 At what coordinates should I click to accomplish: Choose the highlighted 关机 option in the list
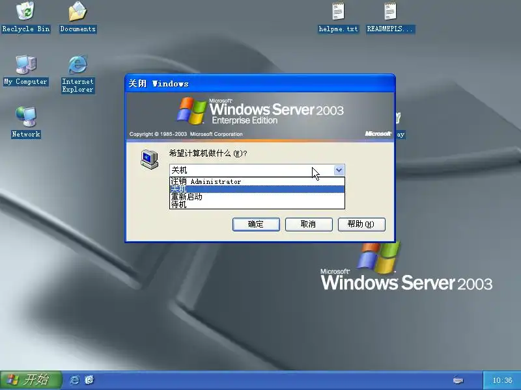click(x=257, y=189)
